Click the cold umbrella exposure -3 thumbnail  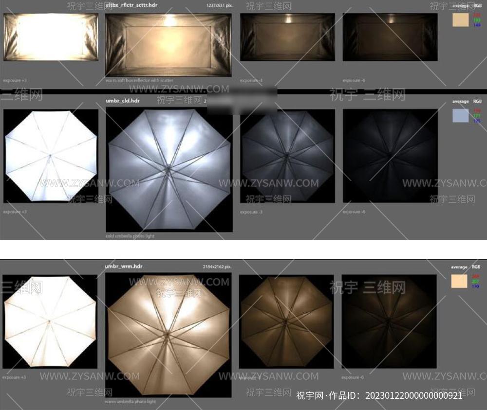click(287, 156)
